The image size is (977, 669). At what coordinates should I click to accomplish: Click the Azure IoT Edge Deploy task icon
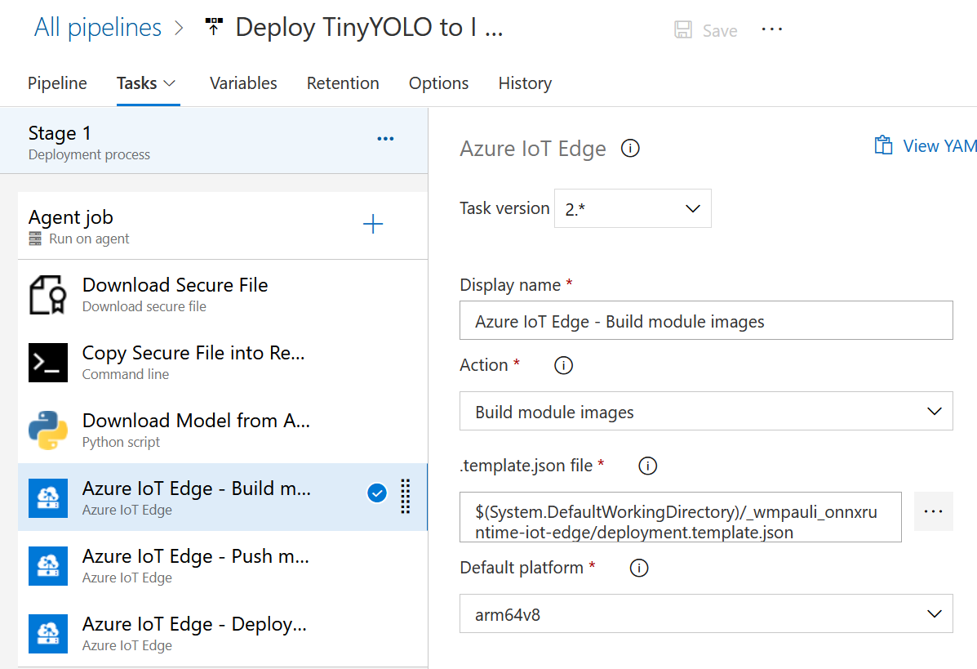coord(47,634)
